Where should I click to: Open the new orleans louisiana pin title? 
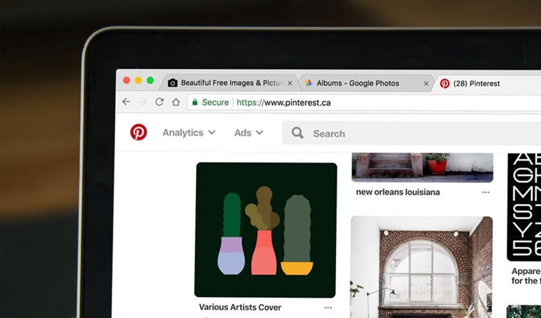tap(398, 192)
